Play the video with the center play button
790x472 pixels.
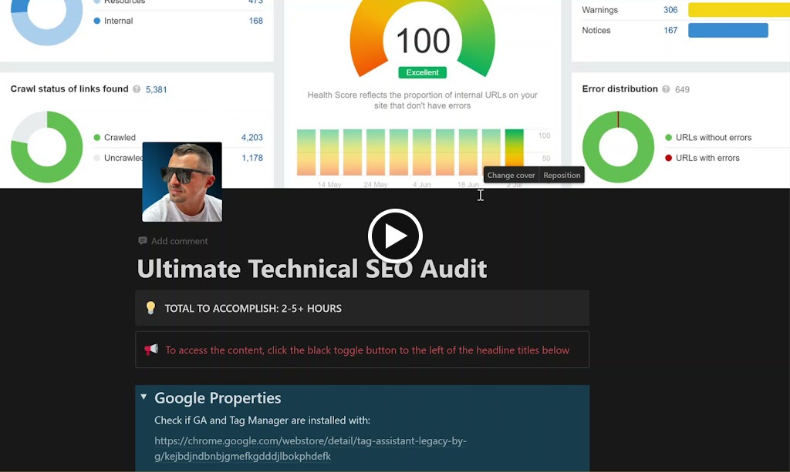pyautogui.click(x=395, y=236)
